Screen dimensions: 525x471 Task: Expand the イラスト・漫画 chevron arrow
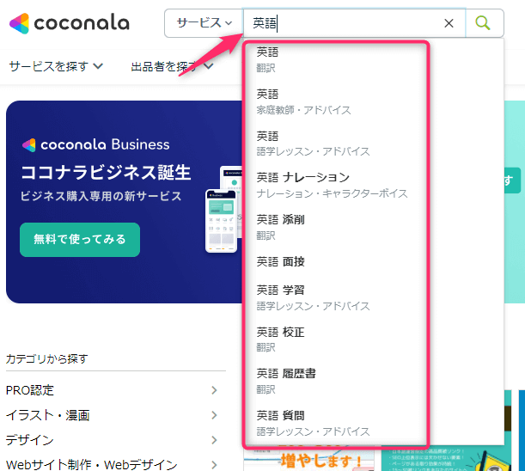coord(214,415)
